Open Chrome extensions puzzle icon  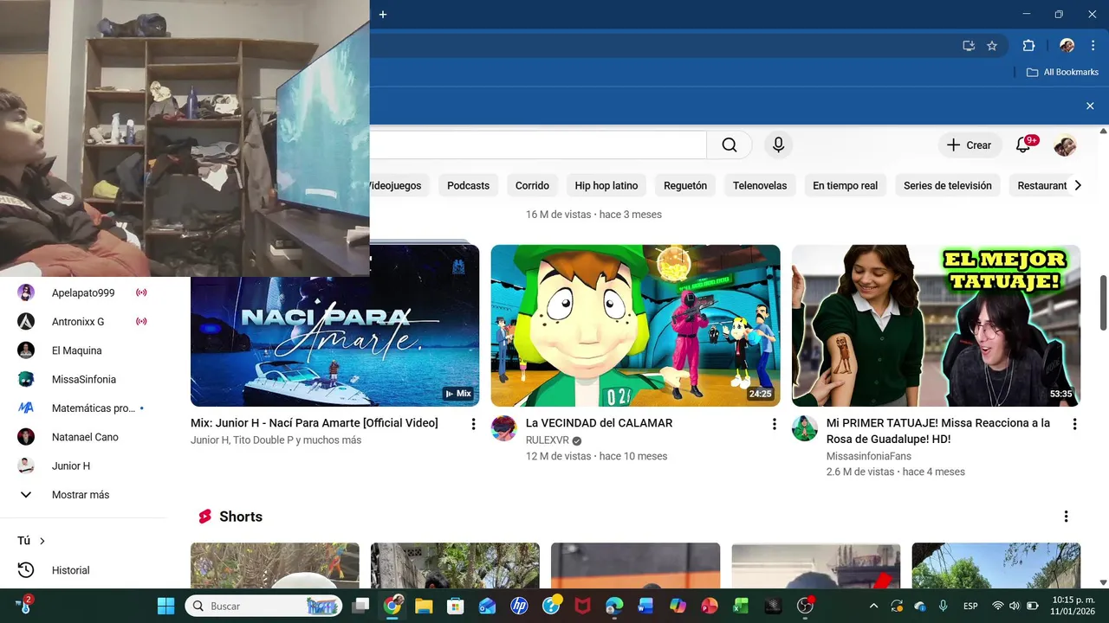1028,46
